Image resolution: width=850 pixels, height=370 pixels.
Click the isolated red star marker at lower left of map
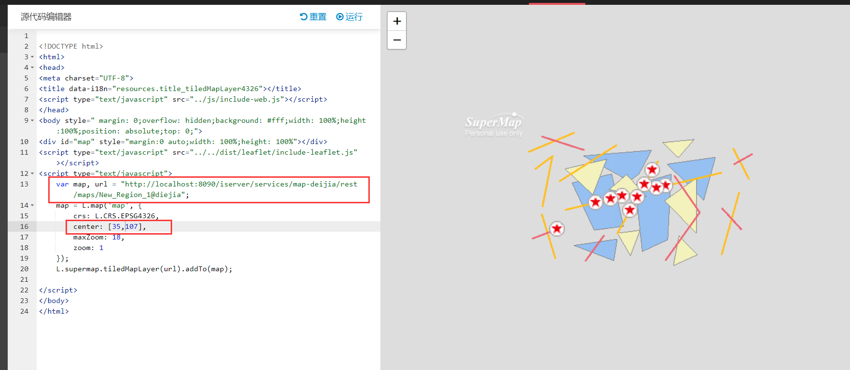pos(557,228)
